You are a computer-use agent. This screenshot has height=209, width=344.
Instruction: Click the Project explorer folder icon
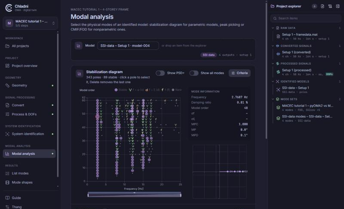(x=273, y=6)
